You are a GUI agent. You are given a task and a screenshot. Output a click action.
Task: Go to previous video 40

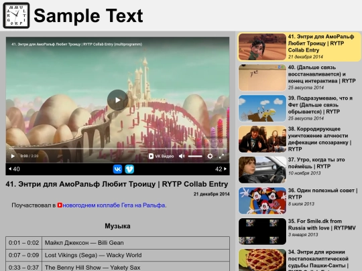(x=14, y=169)
